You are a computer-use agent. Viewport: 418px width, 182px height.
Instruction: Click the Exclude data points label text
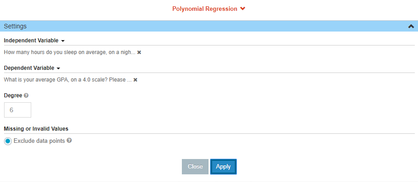pyautogui.click(x=39, y=141)
